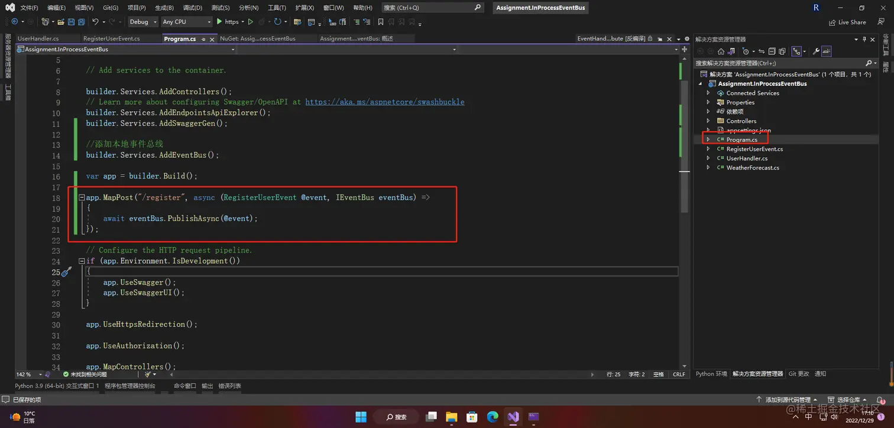This screenshot has height=428, width=894.
Task: Click the Save All toolbar icon
Action: point(82,22)
